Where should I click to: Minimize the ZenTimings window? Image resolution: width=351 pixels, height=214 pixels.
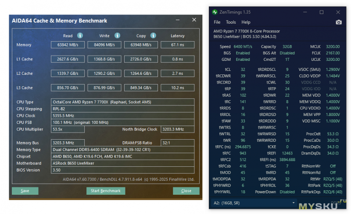point(305,12)
